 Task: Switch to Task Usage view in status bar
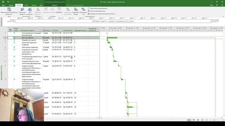coord(194,120)
